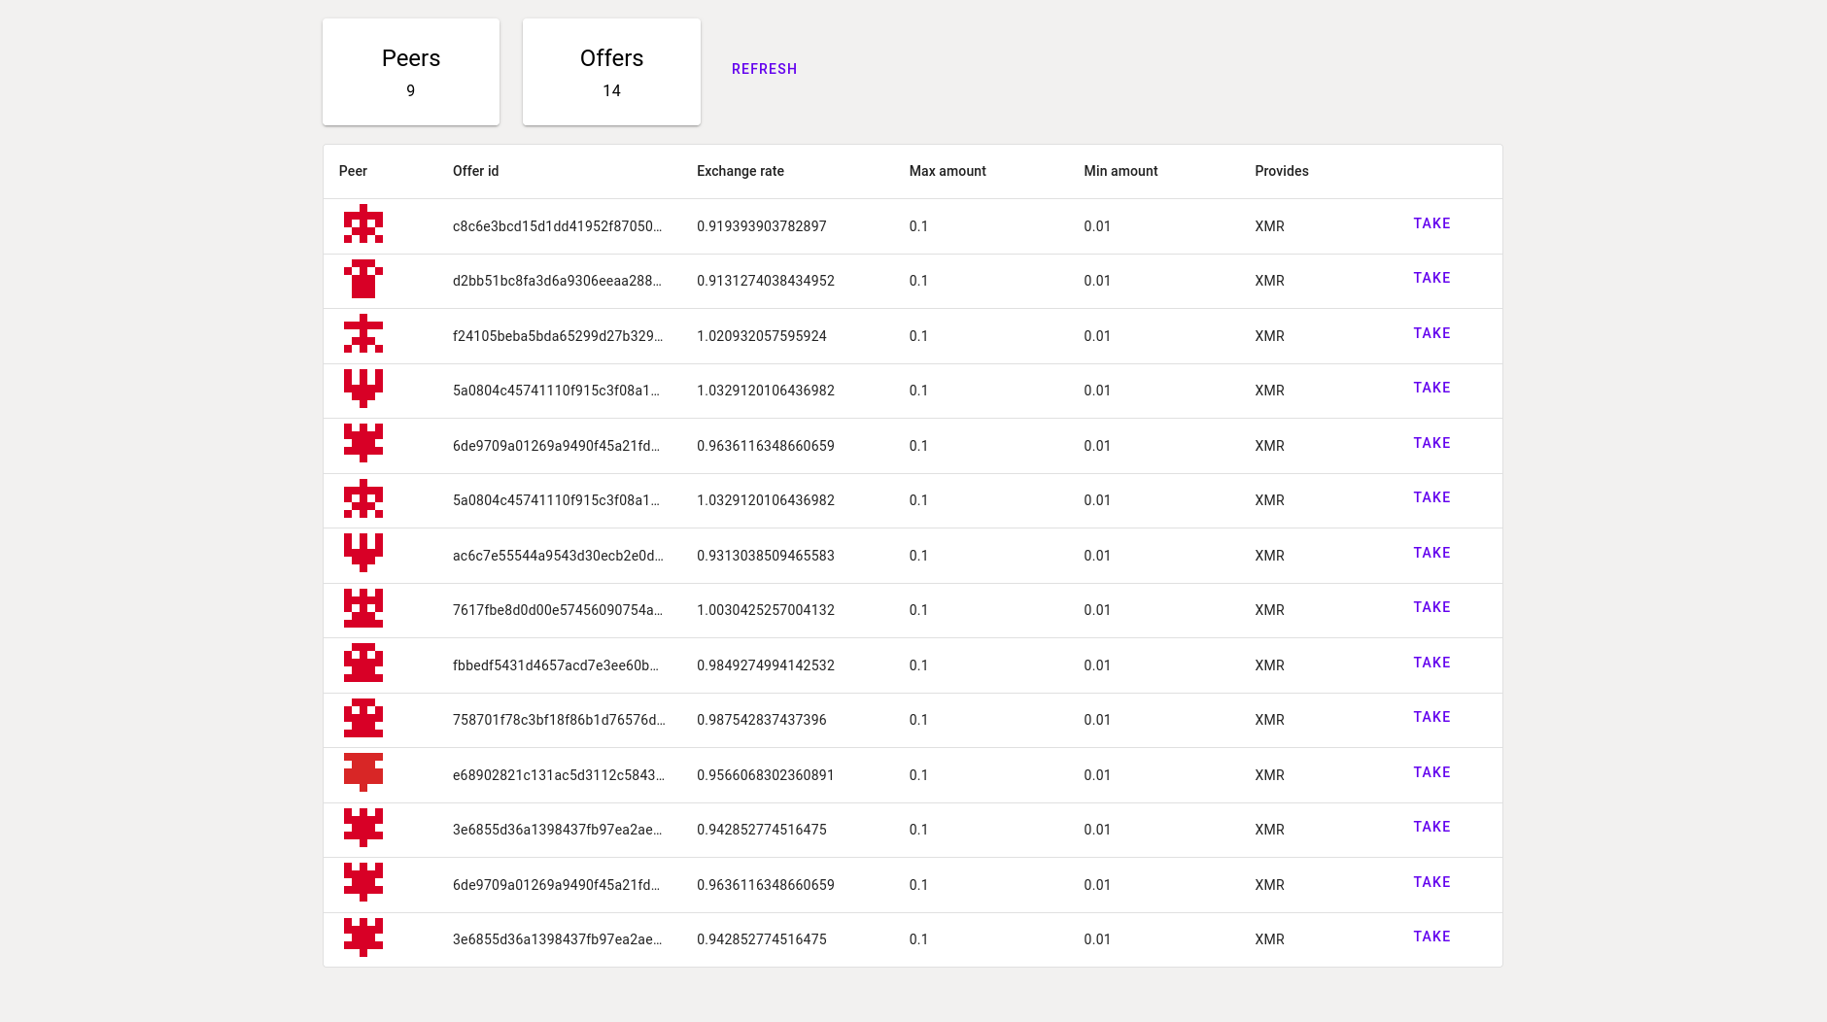Take the offer with rate 1.0030425257004132
This screenshot has height=1022, width=1827.
coord(1431,607)
